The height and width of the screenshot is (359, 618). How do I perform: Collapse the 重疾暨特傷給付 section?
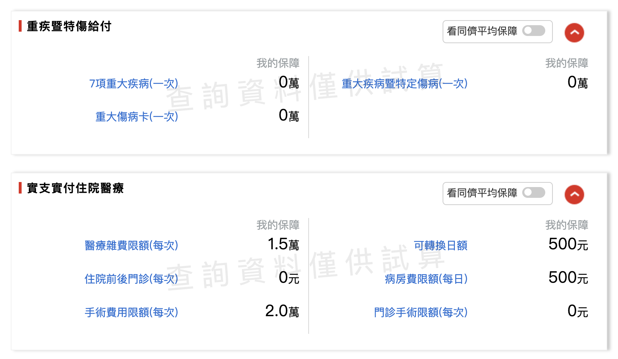tap(574, 33)
